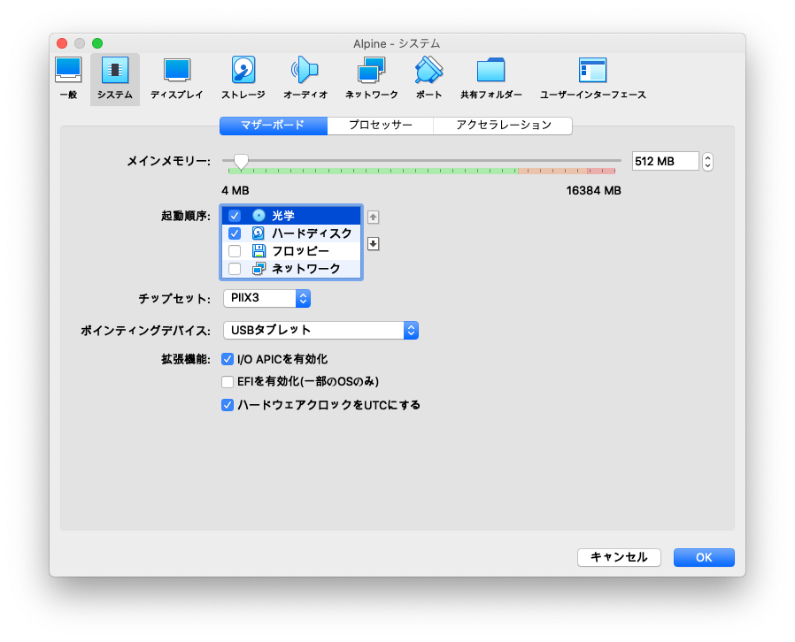Click the キャンセル button

coord(619,557)
